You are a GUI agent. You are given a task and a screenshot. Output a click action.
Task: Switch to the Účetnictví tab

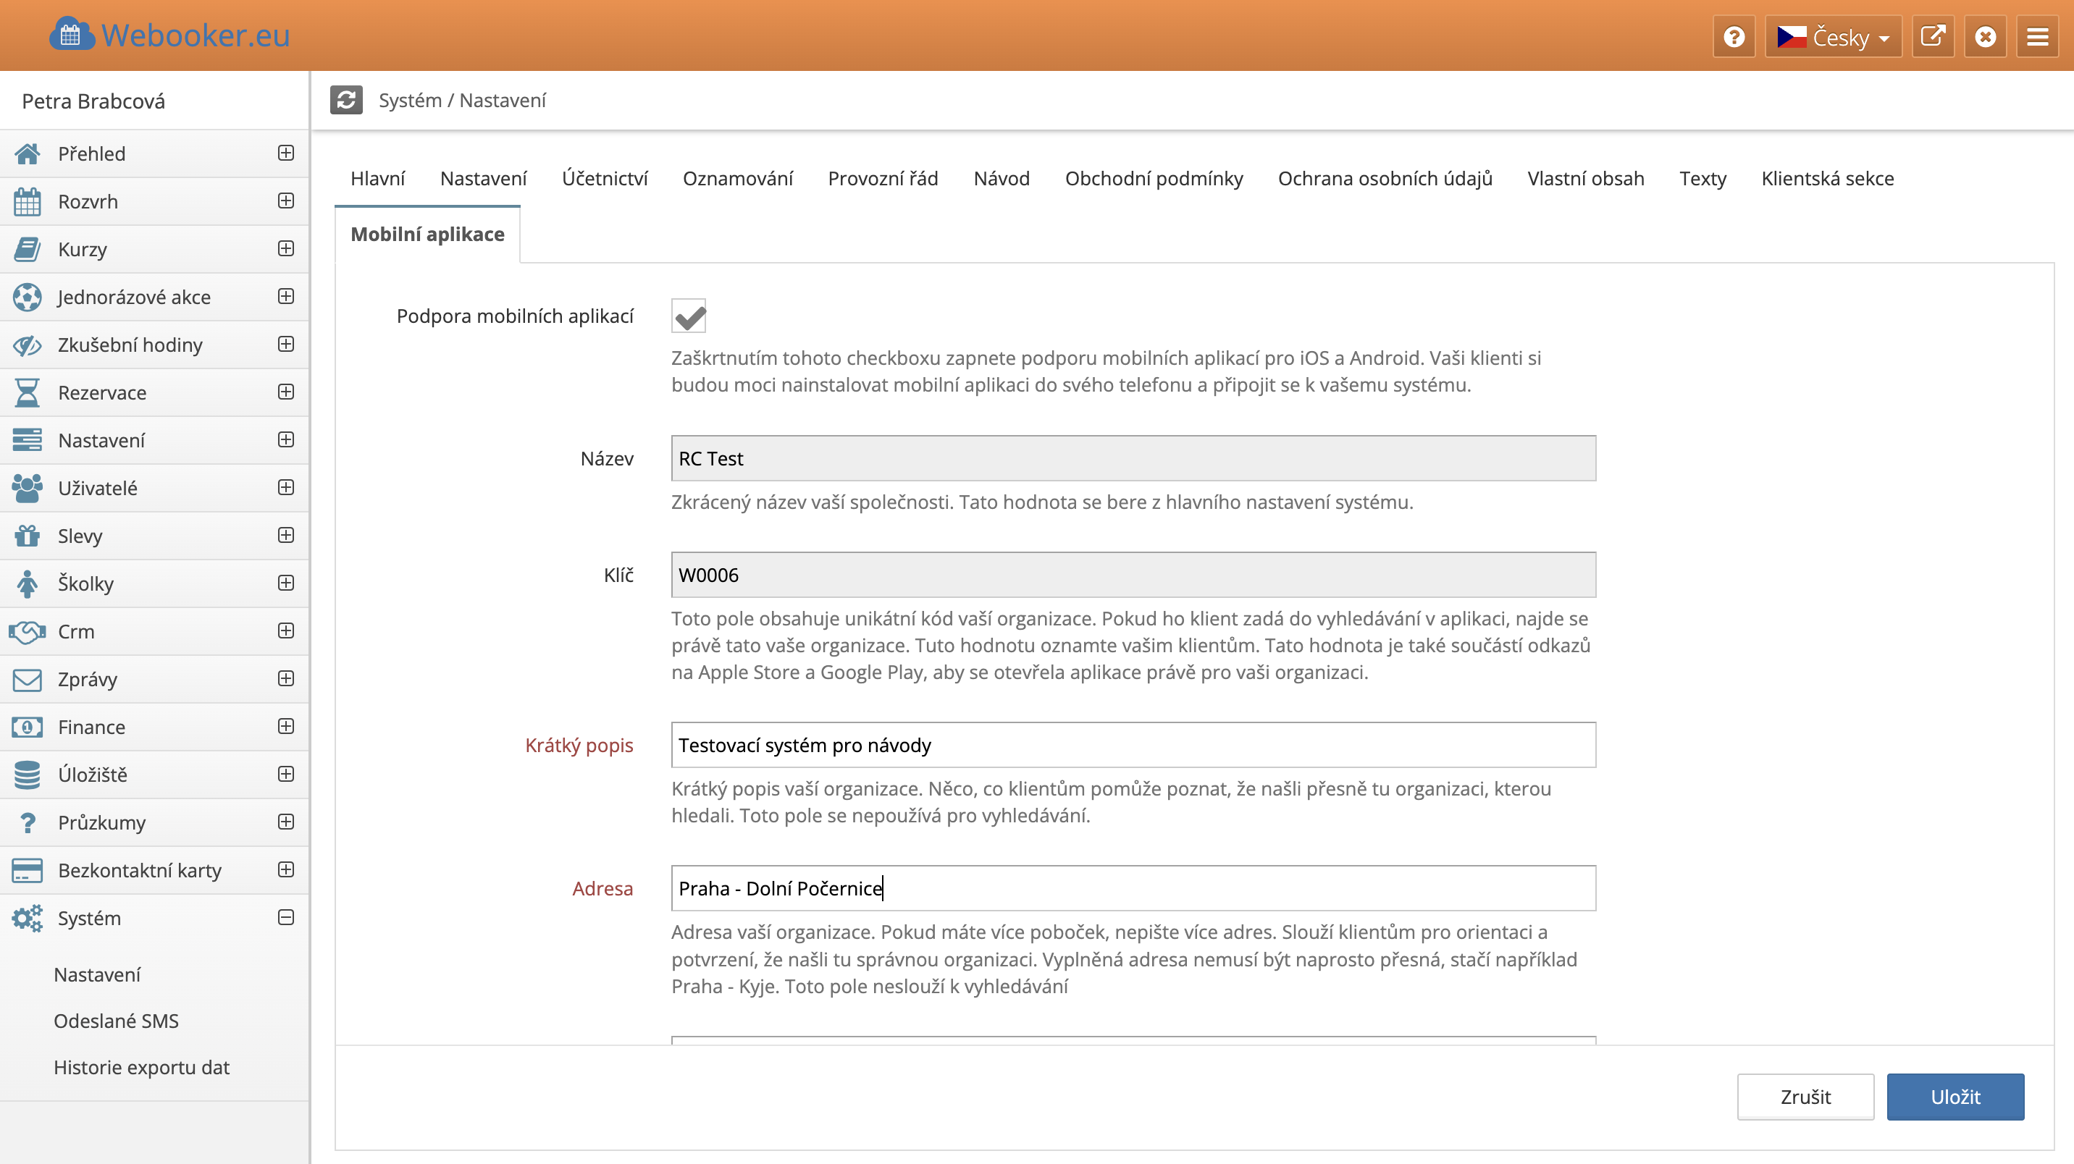click(605, 178)
